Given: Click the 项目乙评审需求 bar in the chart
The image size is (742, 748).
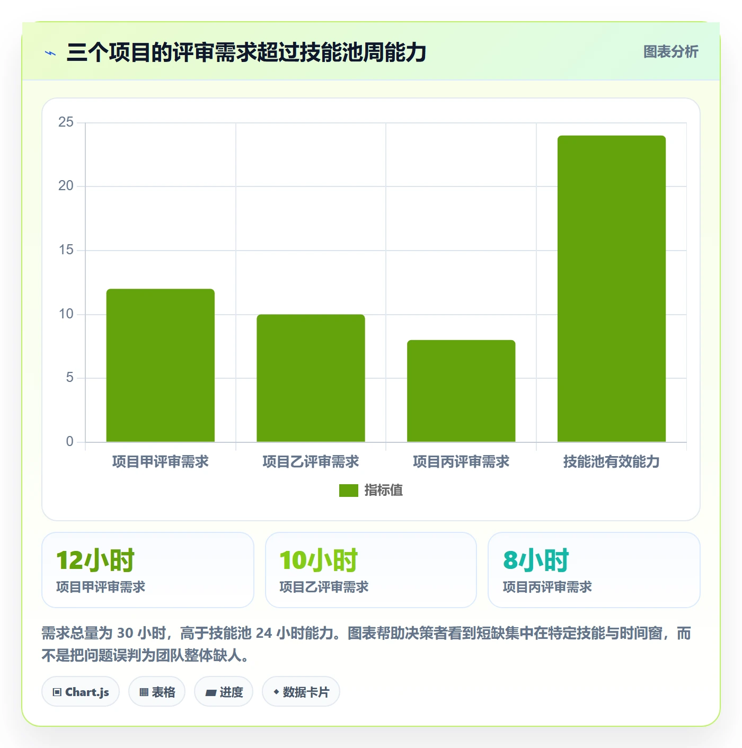Looking at the screenshot, I should point(311,378).
